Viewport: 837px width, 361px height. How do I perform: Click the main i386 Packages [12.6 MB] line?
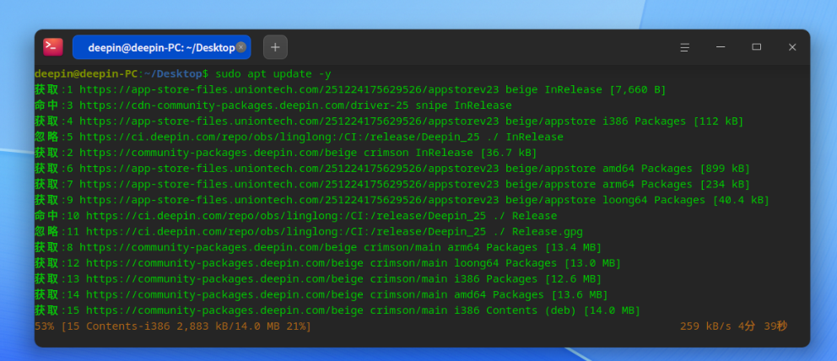pyautogui.click(x=318, y=279)
